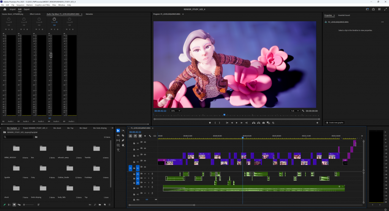This screenshot has height=211, width=389.
Task: Click the Export Frame camera icon
Action: [264, 123]
